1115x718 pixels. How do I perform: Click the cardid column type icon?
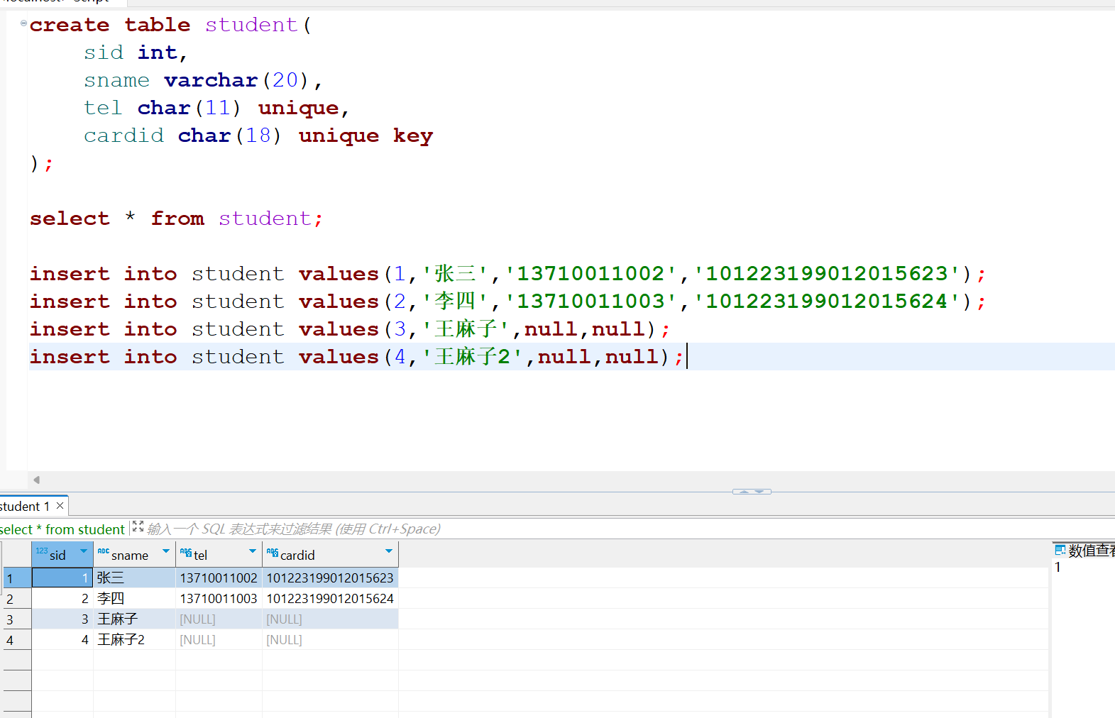[x=273, y=553]
